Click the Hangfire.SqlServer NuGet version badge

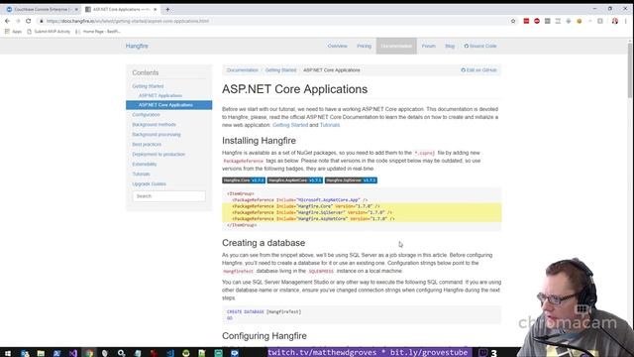(x=351, y=180)
